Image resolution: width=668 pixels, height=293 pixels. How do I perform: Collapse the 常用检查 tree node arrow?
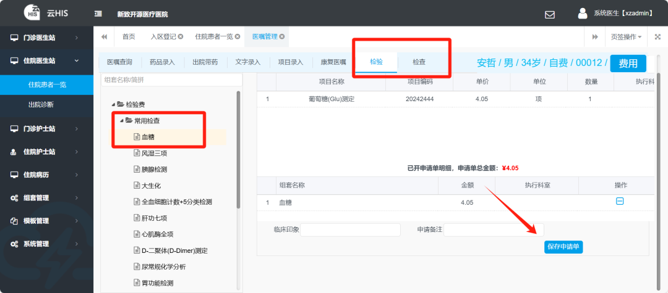122,121
